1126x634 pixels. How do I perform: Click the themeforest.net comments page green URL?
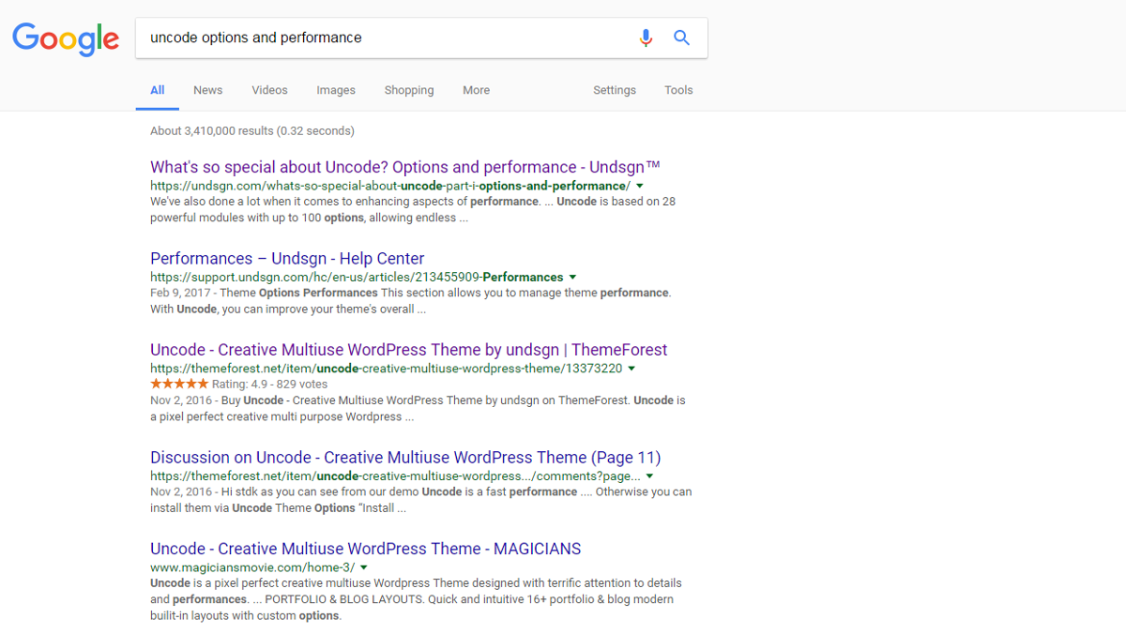[x=396, y=476]
